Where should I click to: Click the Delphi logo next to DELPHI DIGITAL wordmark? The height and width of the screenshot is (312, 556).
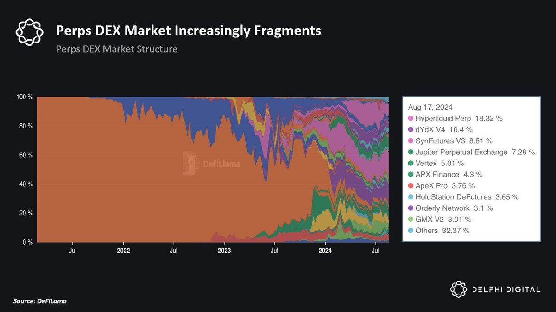458,289
